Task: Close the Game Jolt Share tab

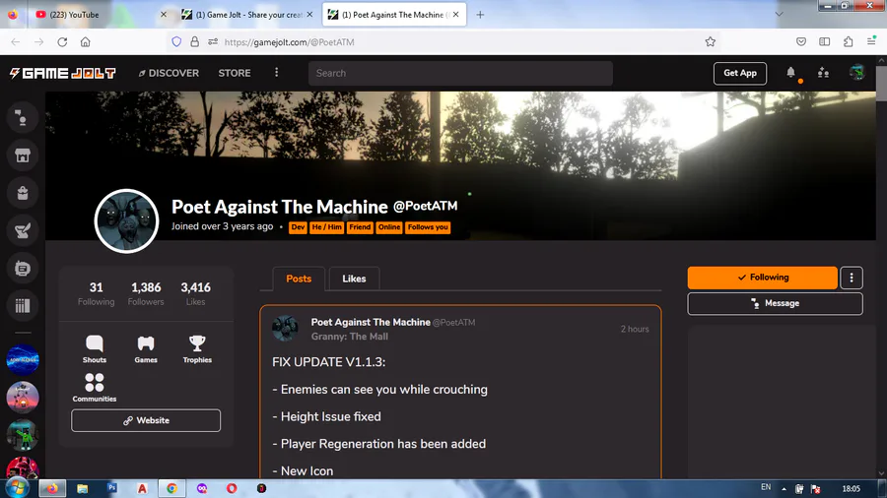Action: 309,15
